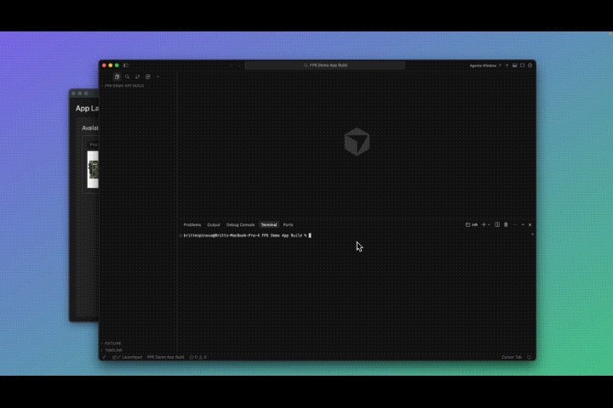Viewport: 613px width, 408px height.
Task: Click the terminal command prompt line
Action: click(x=247, y=235)
